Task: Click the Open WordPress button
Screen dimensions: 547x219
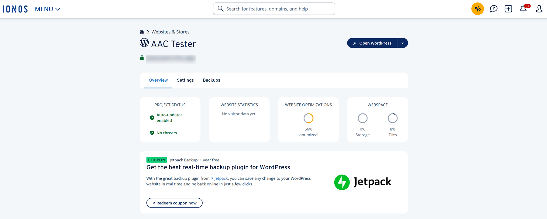Action: (372, 43)
